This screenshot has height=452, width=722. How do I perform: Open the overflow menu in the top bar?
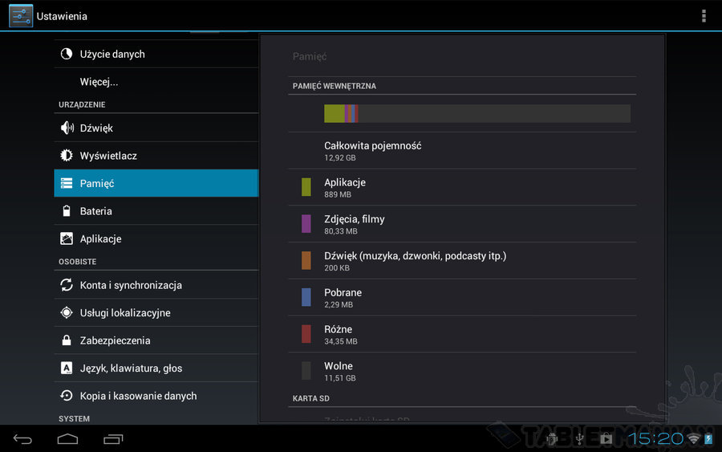pos(704,16)
